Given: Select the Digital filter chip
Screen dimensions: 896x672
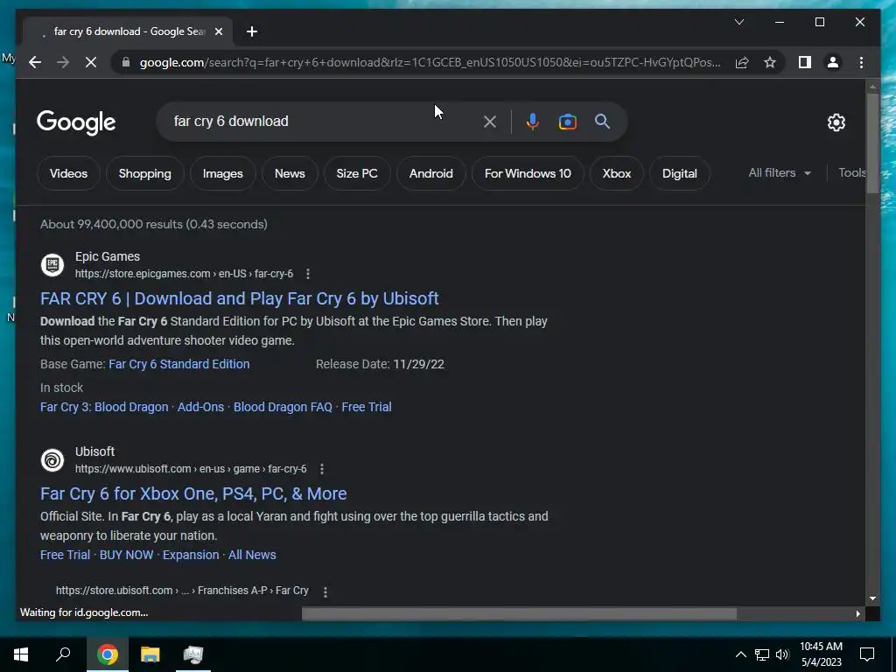Looking at the screenshot, I should tap(679, 173).
